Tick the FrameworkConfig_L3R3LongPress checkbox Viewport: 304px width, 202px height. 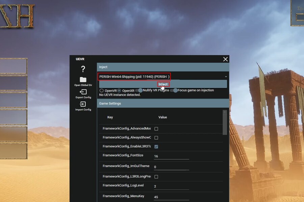[156, 177]
